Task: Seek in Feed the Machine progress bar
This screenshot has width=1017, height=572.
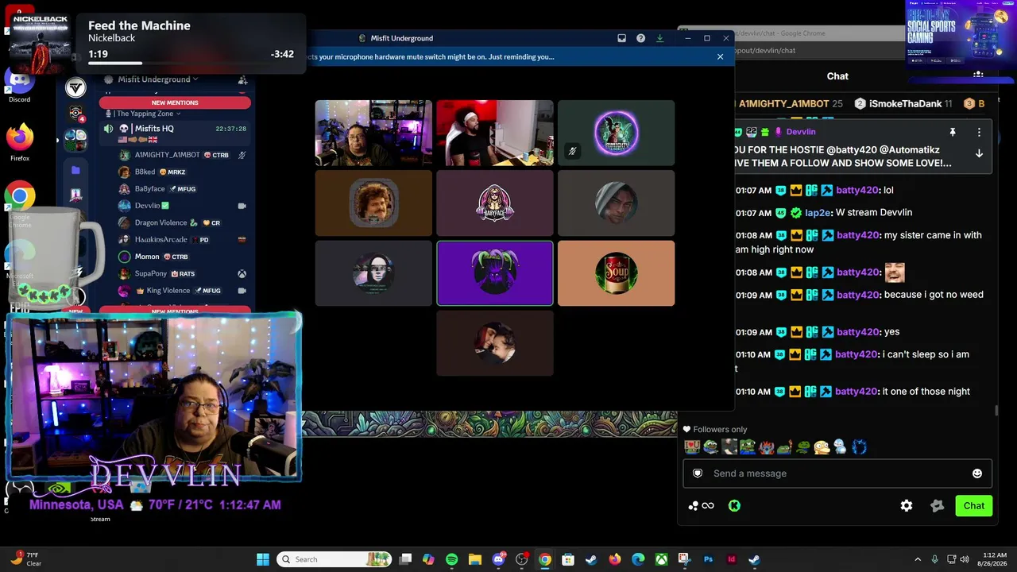Action: point(191,63)
